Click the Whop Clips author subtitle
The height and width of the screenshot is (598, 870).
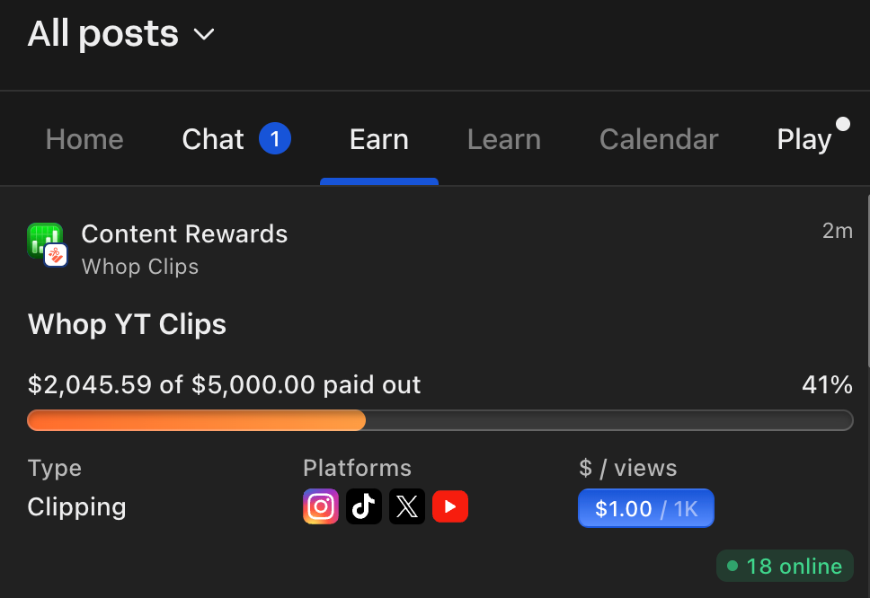tap(140, 267)
